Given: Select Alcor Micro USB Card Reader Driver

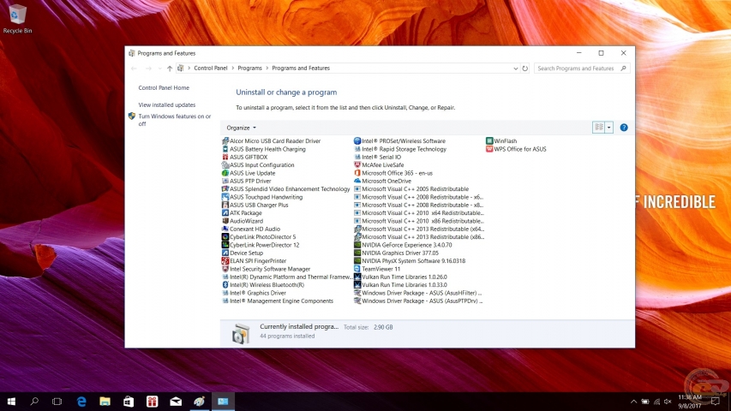Looking at the screenshot, I should coord(272,140).
